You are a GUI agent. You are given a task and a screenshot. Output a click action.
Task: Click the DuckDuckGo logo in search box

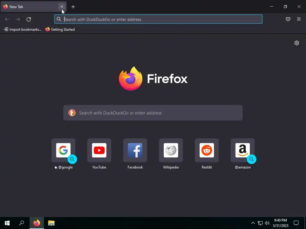coord(72,113)
